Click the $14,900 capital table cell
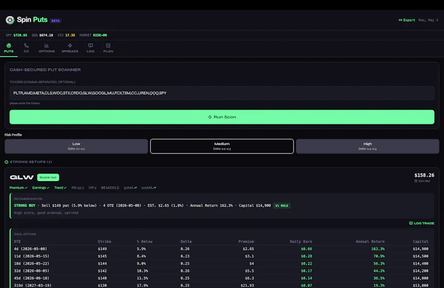Viewport: 444px width, 288px height. click(x=421, y=249)
